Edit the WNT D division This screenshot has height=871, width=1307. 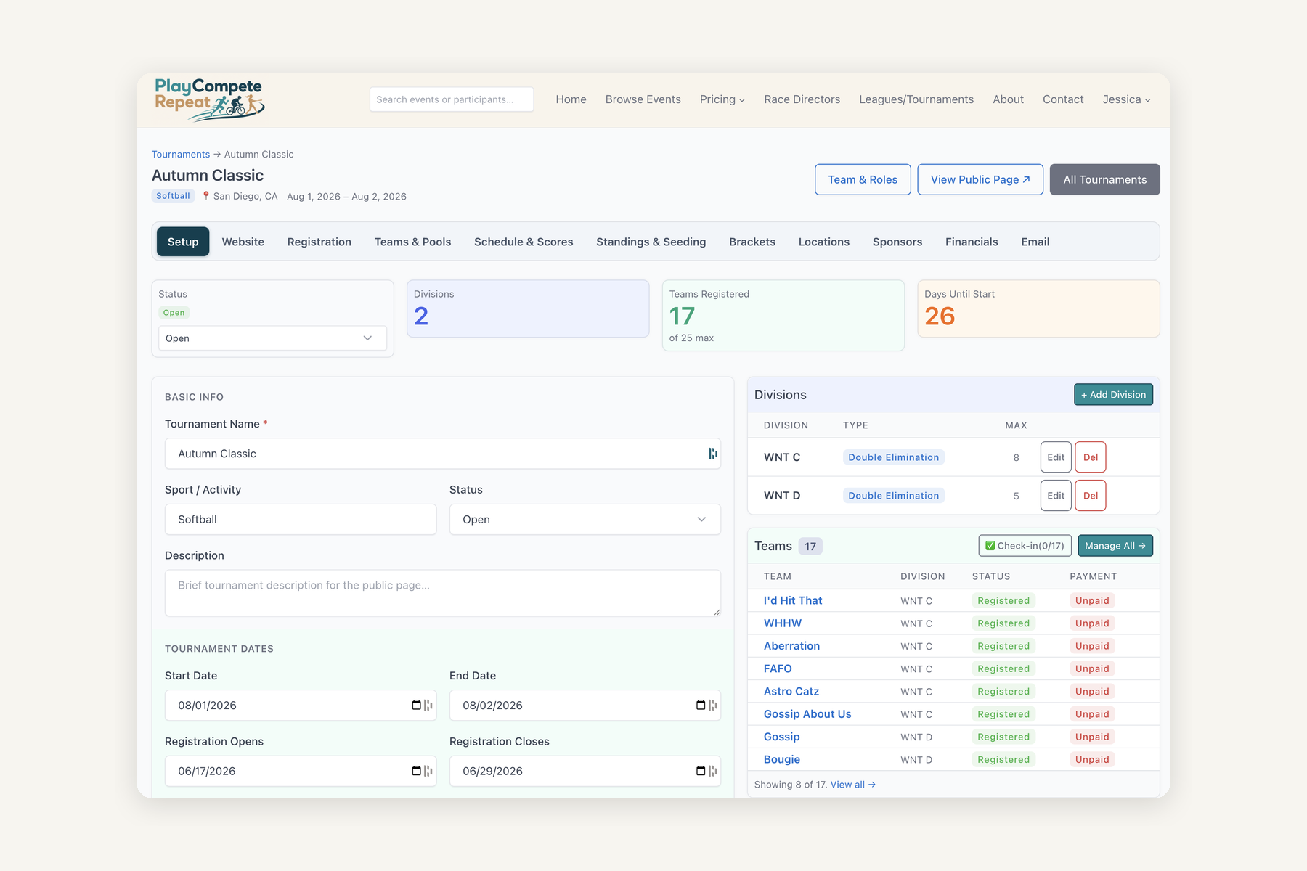pyautogui.click(x=1056, y=496)
